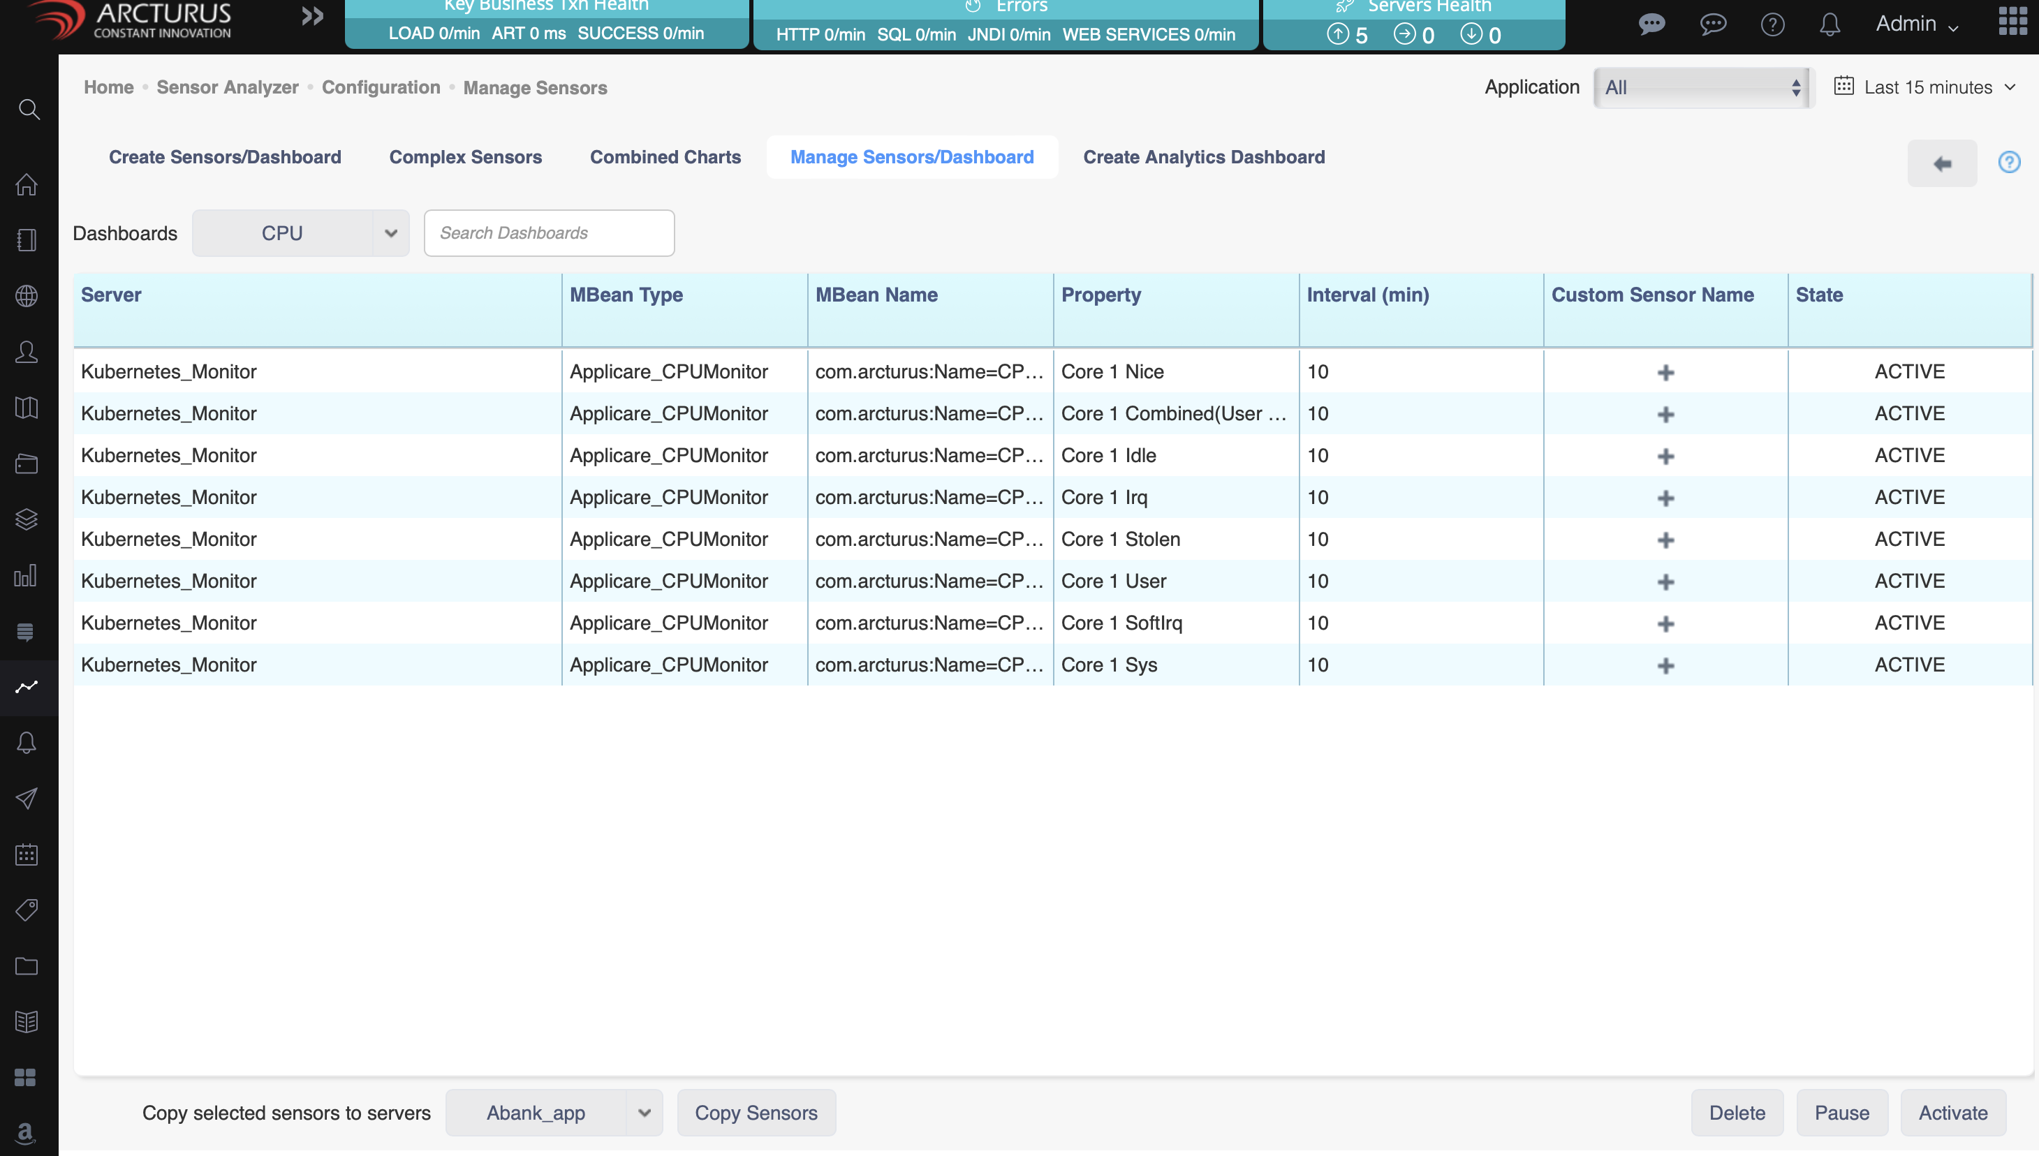Viewport: 2039px width, 1156px height.
Task: Click the notifications bell in the top bar
Action: pos(1829,24)
